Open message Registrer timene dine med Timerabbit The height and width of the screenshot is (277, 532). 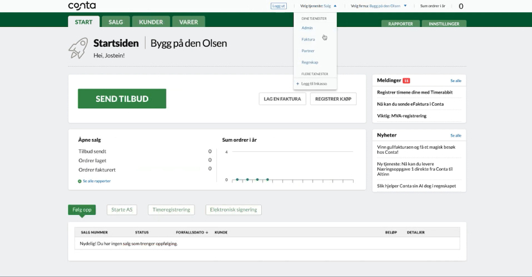(415, 92)
